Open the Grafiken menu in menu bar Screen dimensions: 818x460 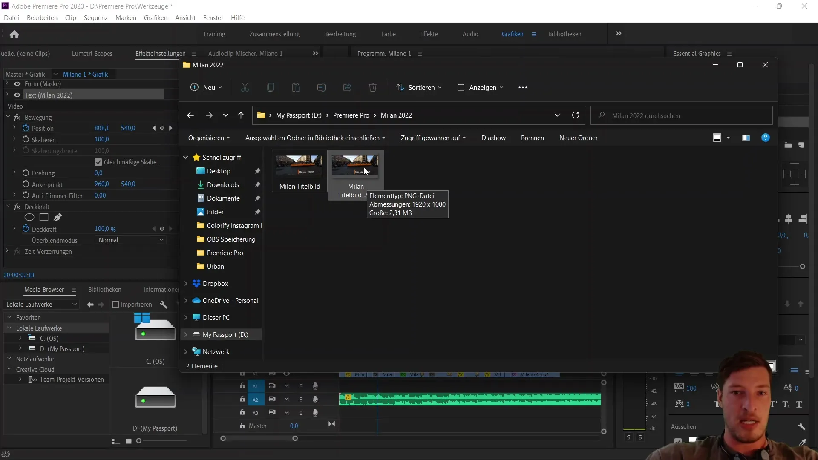pyautogui.click(x=156, y=17)
